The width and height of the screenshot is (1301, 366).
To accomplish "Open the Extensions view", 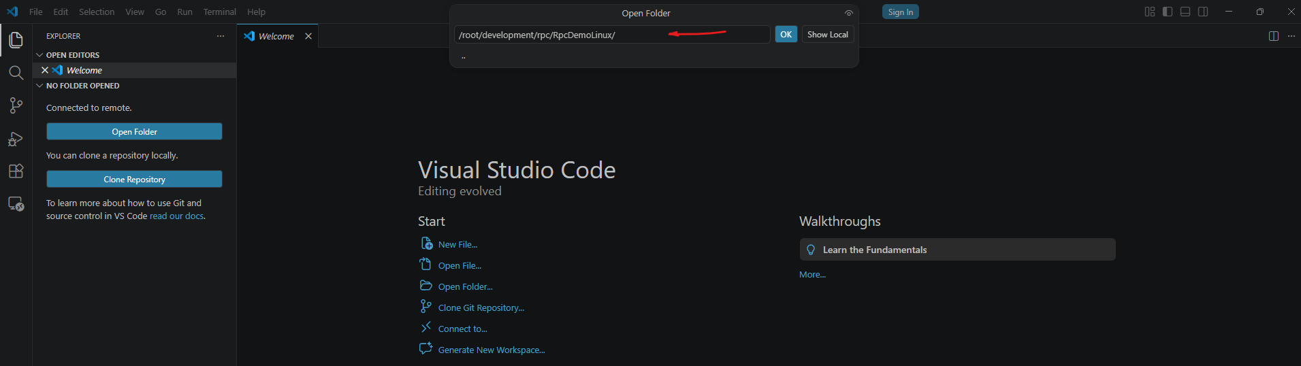I will pyautogui.click(x=16, y=171).
